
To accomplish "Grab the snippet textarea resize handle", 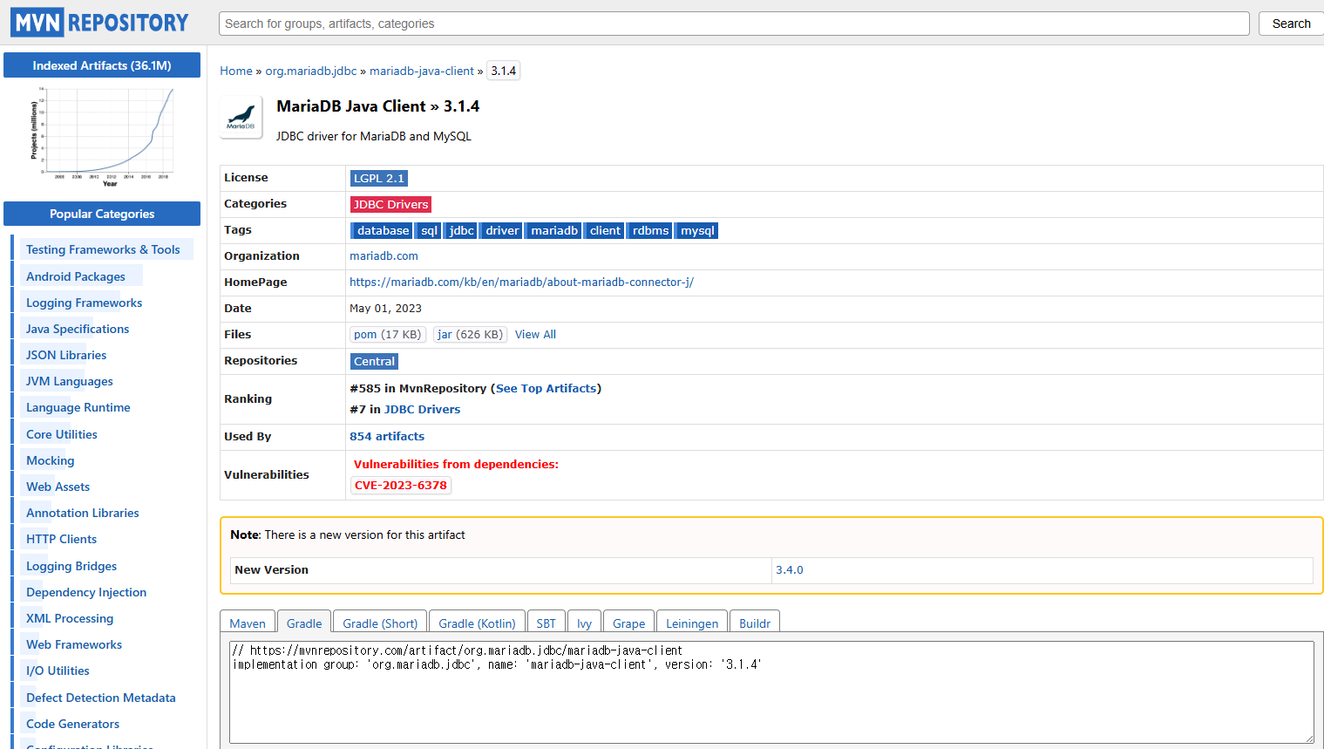I will click(1309, 738).
